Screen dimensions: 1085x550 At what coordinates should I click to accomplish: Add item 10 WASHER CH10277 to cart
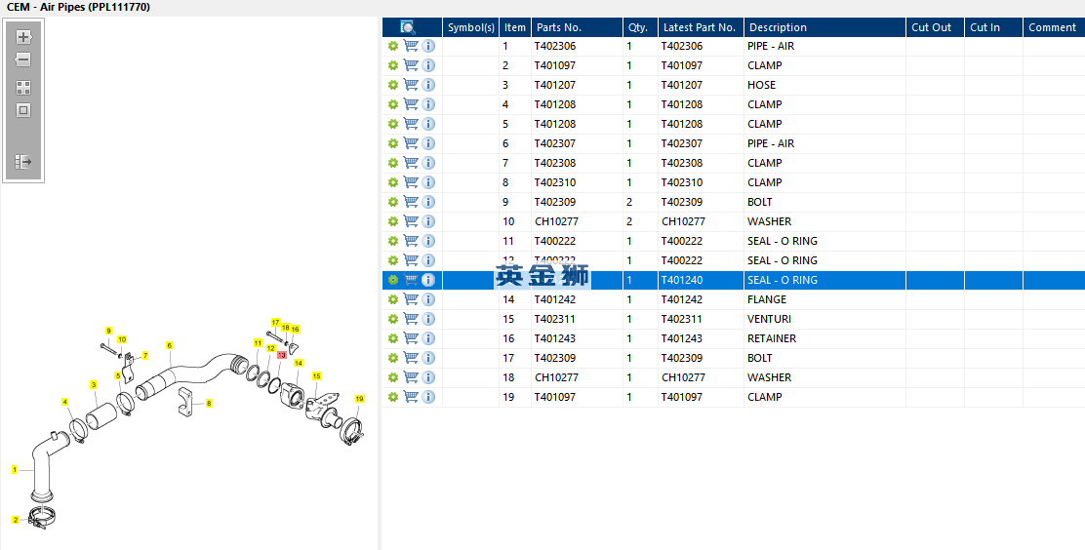411,221
